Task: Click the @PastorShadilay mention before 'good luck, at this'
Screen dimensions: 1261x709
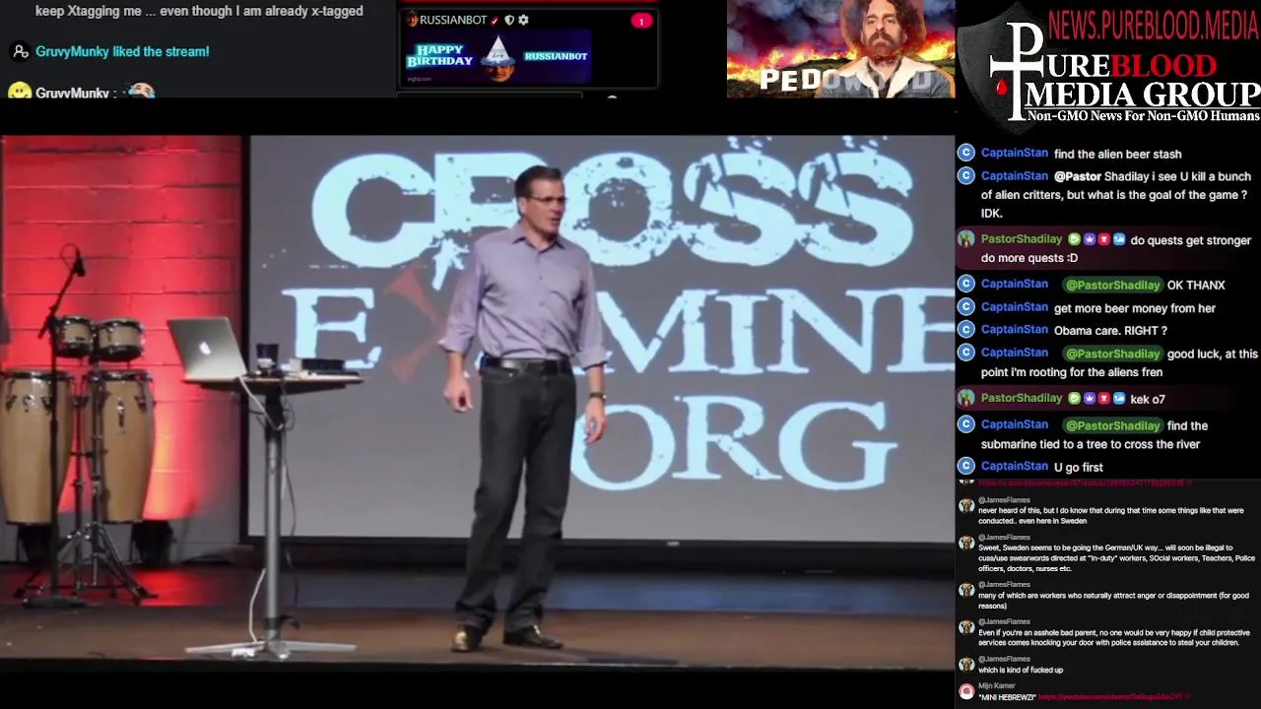Action: click(x=1112, y=354)
